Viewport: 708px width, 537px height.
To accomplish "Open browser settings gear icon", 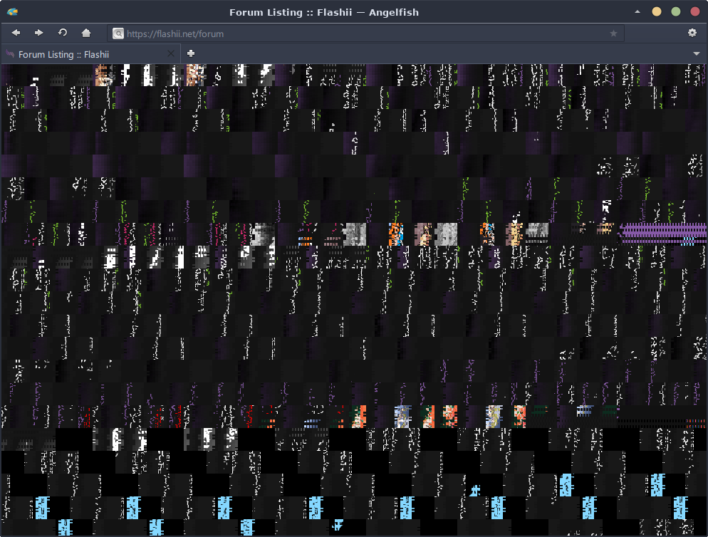I will [x=692, y=33].
